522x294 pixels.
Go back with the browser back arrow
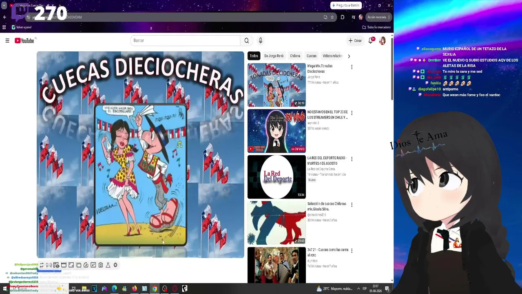[4, 17]
